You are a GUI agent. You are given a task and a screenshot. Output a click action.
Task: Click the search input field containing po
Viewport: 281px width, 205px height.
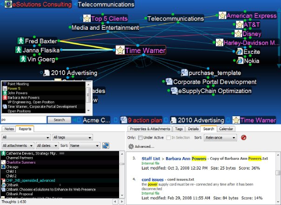(x=24, y=119)
